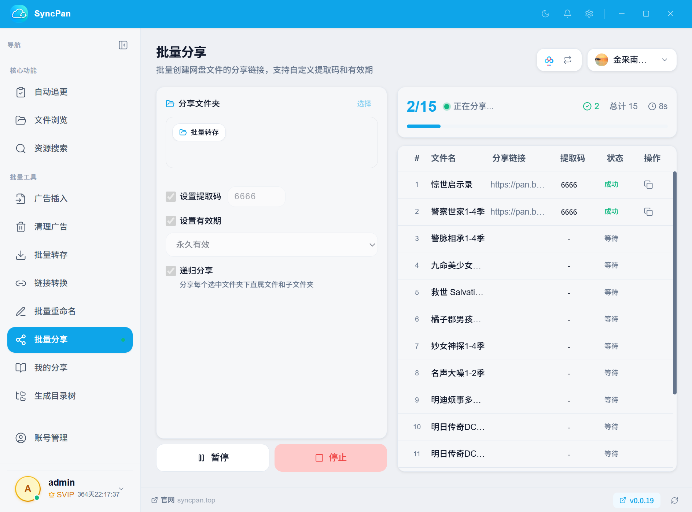The width and height of the screenshot is (692, 512).
Task: Toggle 设置有效期 checkbox
Action: click(171, 221)
